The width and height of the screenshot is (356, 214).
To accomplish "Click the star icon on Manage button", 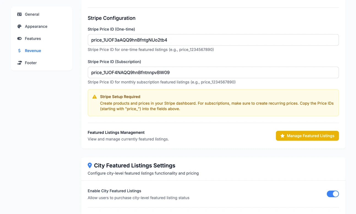I will (x=282, y=136).
